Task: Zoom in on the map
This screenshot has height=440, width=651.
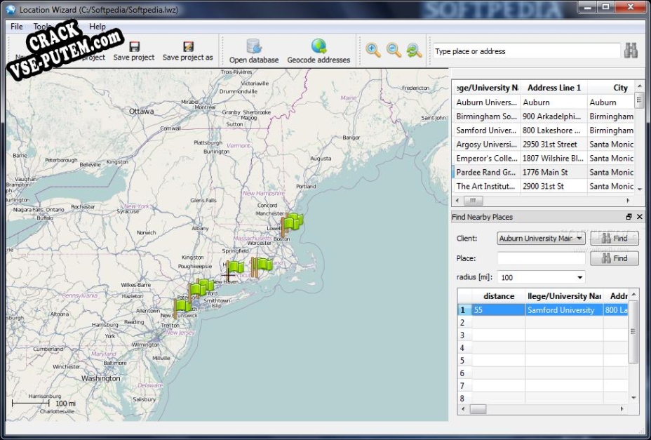Action: [373, 50]
